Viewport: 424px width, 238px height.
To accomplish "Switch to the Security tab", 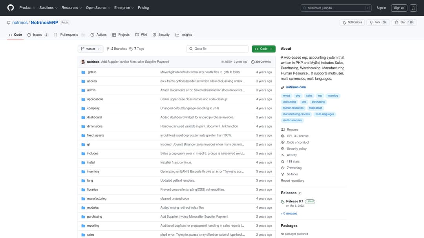I will pyautogui.click(x=161, y=35).
